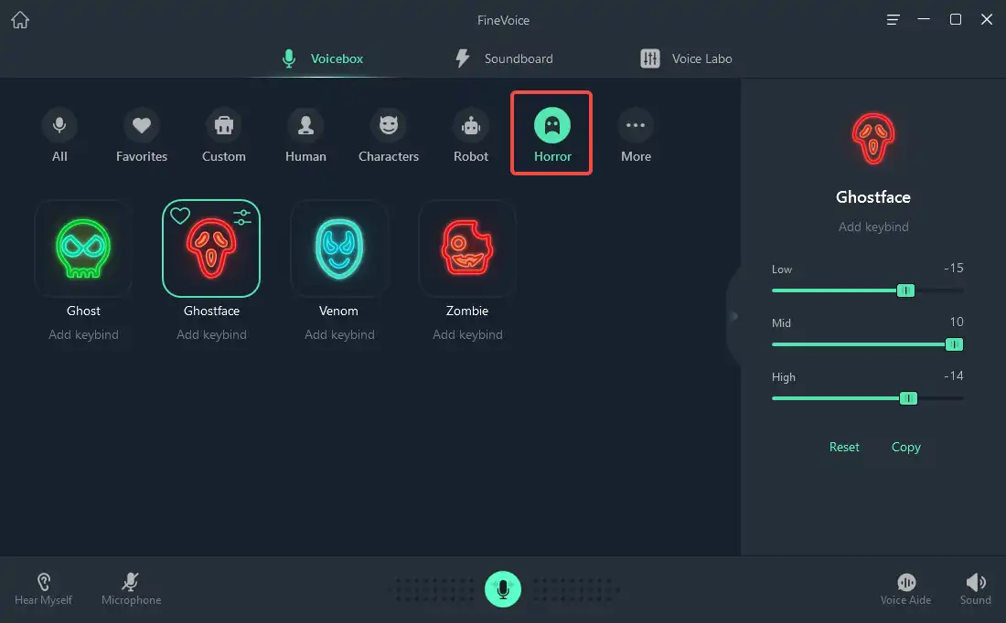This screenshot has width=1006, height=623.
Task: Add keybind for Zombie voice
Action: pyautogui.click(x=467, y=334)
